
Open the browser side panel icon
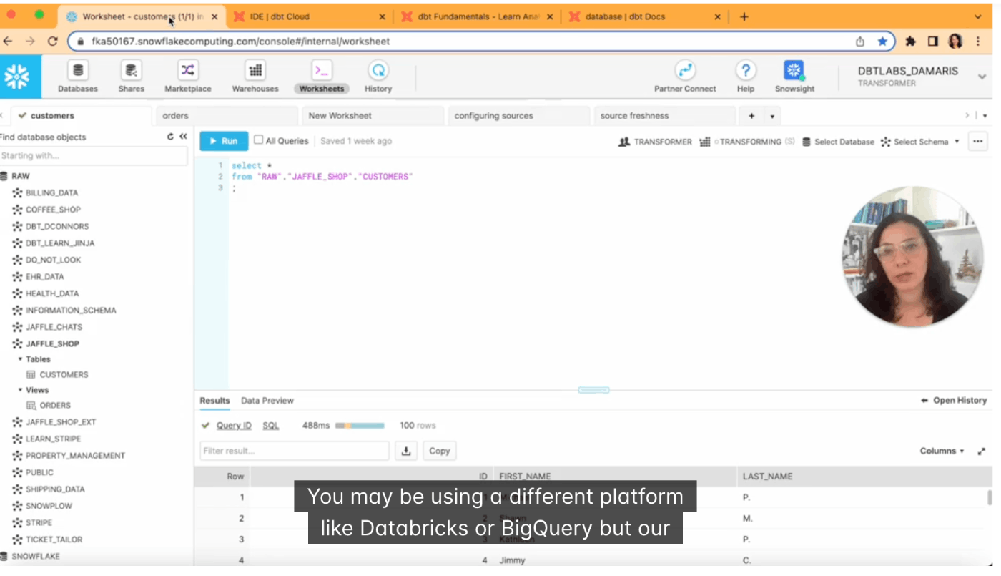point(932,42)
